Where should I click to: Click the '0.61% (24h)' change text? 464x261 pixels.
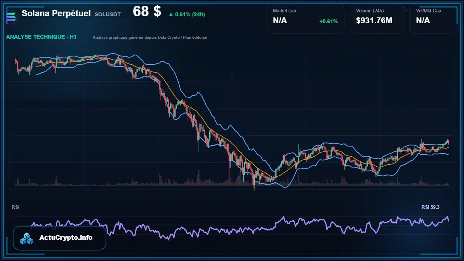[x=190, y=15]
